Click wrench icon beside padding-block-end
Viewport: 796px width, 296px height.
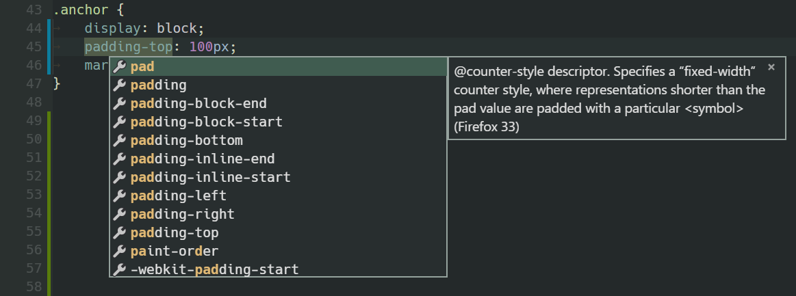click(x=120, y=104)
